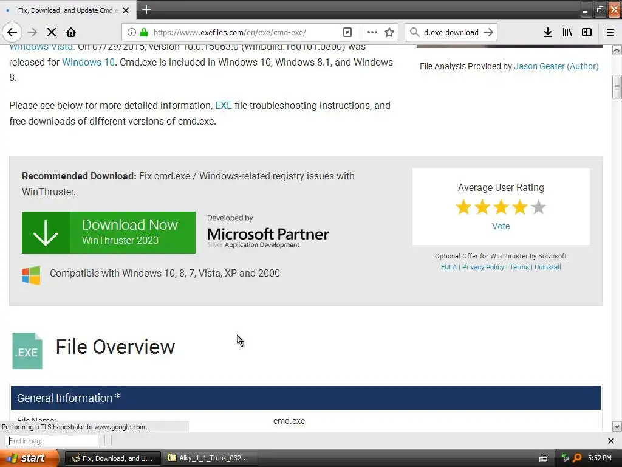Show site information icon in address bar
This screenshot has width=622, height=467.
(132, 32)
